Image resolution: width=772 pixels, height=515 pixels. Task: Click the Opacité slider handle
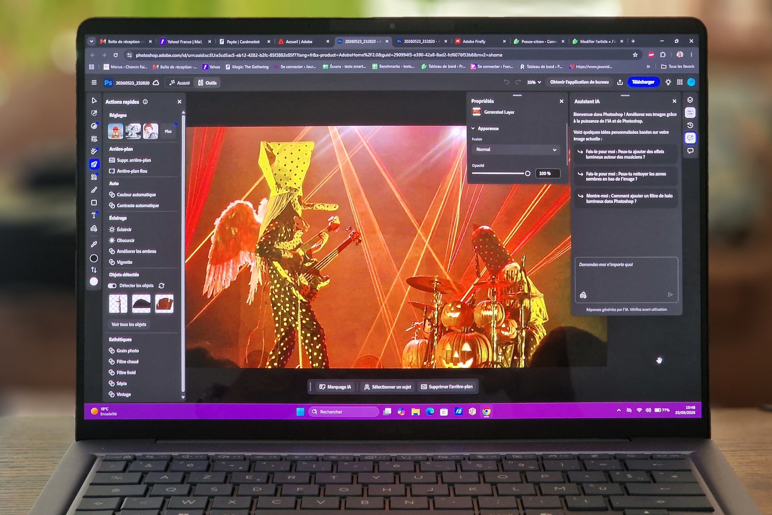528,173
